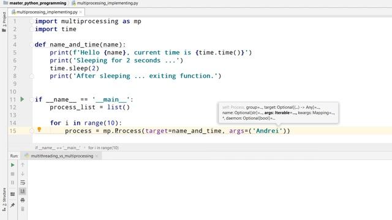Click the if __name__ == '__main__' breadcrumb
The width and height of the screenshot is (392, 220).
(x=58, y=148)
